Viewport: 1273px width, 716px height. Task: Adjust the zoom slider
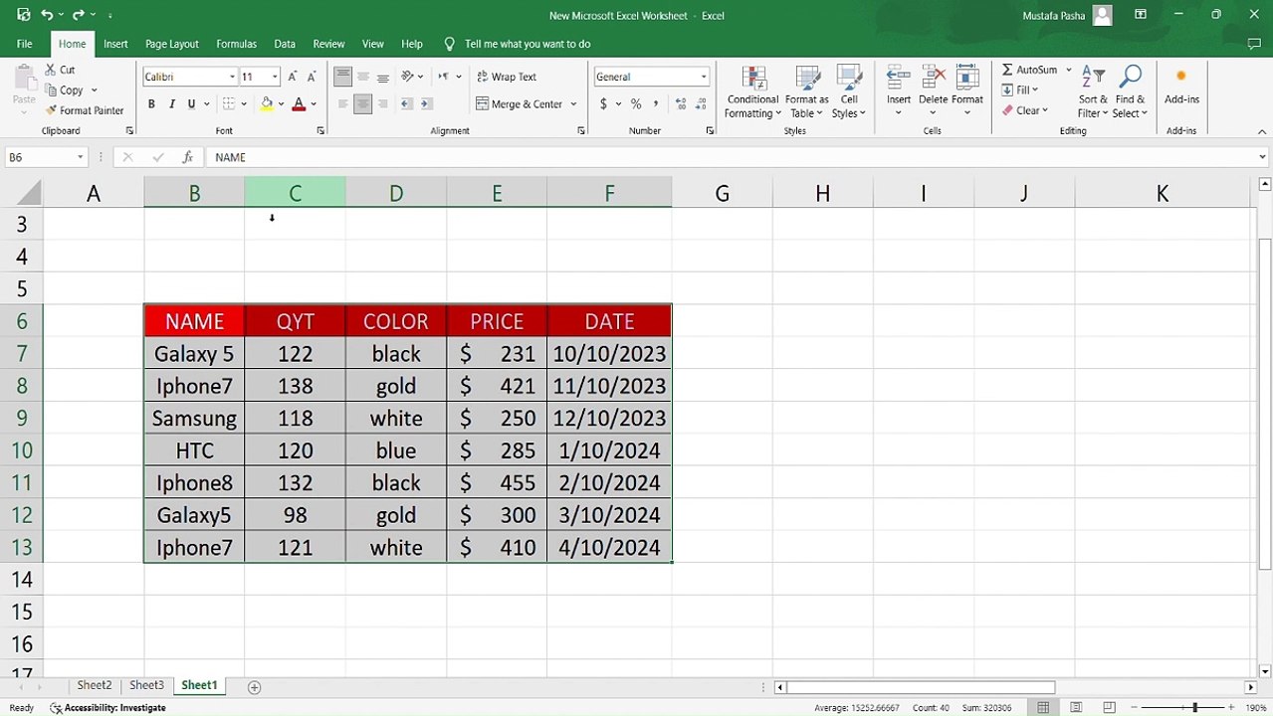(1194, 707)
